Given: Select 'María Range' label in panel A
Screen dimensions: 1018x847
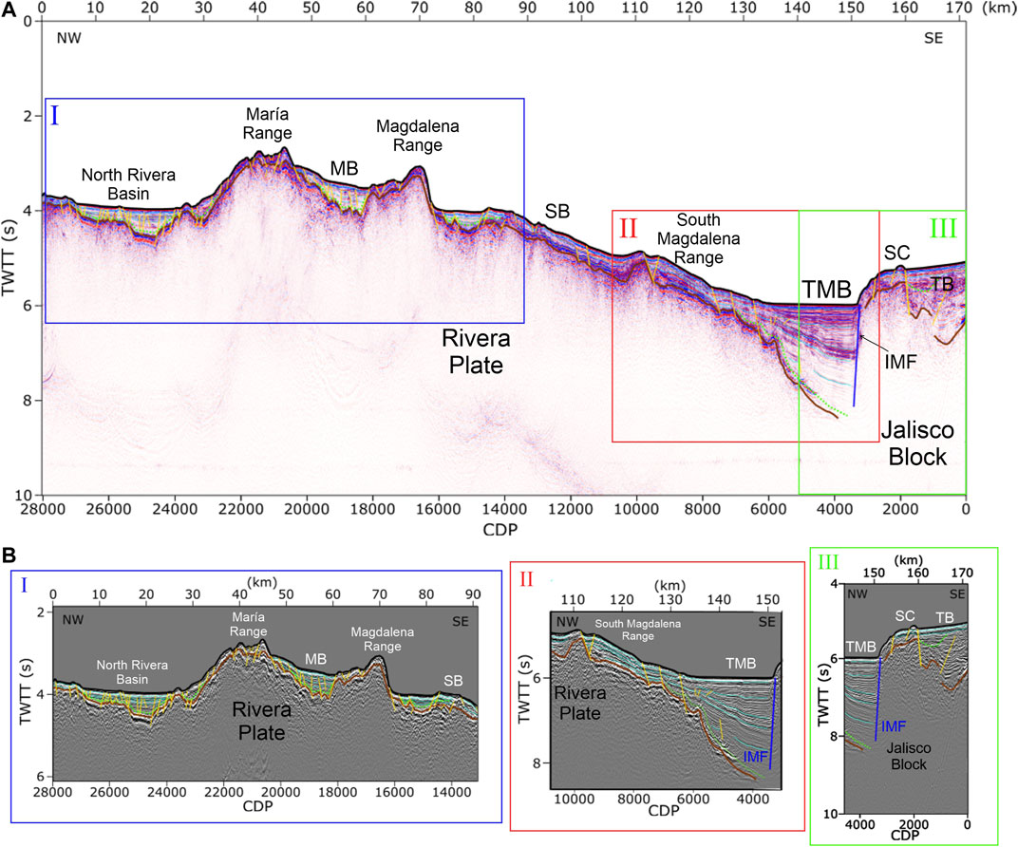Looking at the screenshot, I should point(268,124).
